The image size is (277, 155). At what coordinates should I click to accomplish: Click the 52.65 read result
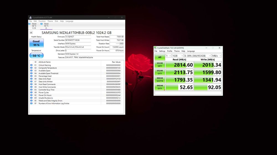pos(179,87)
